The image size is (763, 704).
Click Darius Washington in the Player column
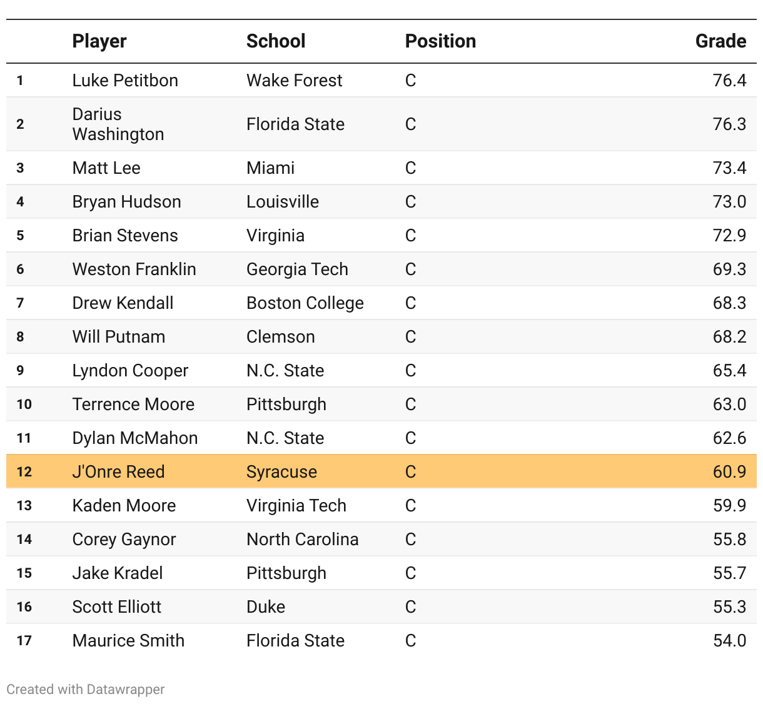pos(118,124)
